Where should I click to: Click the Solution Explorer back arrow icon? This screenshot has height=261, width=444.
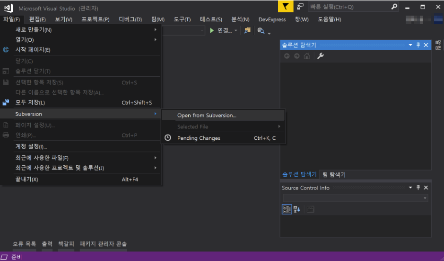click(x=287, y=56)
